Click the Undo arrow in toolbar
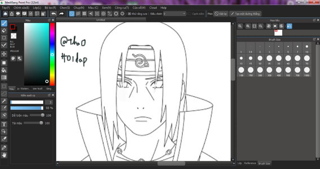Image resolution: width=320 pixels, height=169 pixels. 53,14
